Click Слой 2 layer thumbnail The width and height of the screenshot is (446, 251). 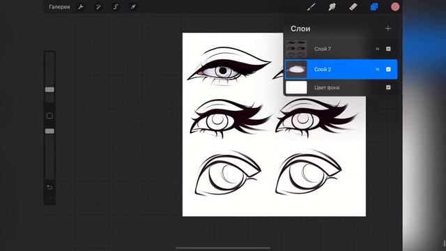tap(296, 69)
